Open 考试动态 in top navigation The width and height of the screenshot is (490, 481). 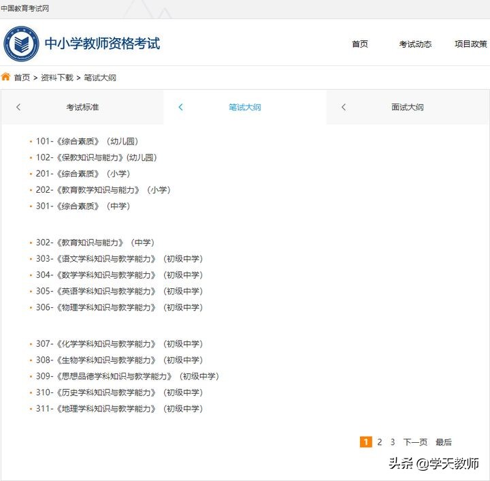(415, 44)
